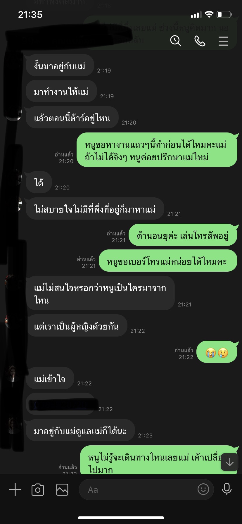This screenshot has height=524, width=242.
Task: Open chat search magnifier icon
Action: coord(176,41)
